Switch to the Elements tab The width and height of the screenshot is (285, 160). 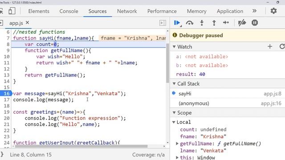click(39, 11)
